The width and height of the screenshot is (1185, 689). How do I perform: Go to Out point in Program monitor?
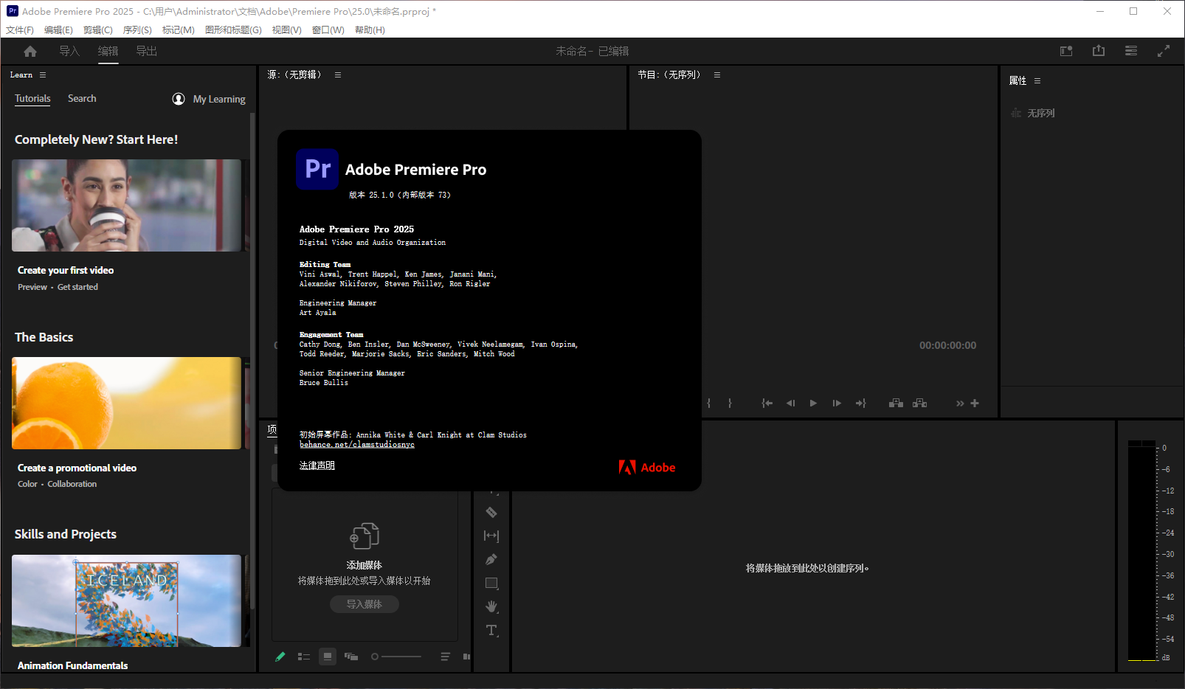(860, 403)
